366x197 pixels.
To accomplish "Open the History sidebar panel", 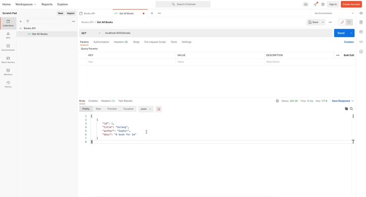I will click(8, 84).
